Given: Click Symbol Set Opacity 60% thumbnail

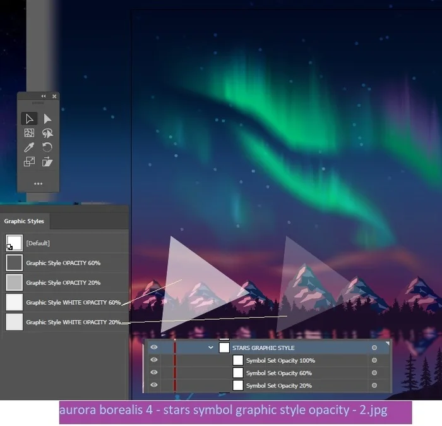Looking at the screenshot, I should 238,373.
